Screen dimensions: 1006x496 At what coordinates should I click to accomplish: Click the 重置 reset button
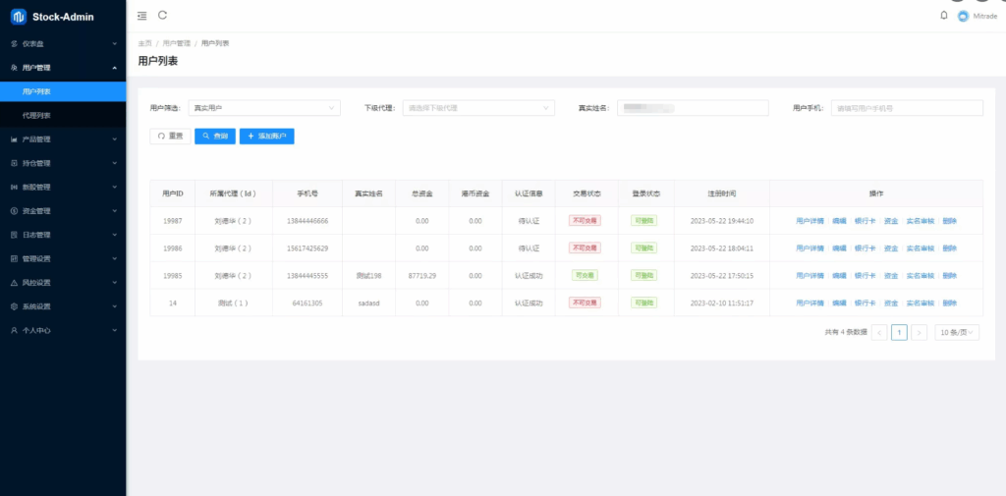coord(170,136)
